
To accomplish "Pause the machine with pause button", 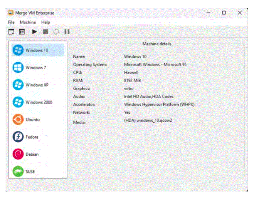I will pos(67,32).
